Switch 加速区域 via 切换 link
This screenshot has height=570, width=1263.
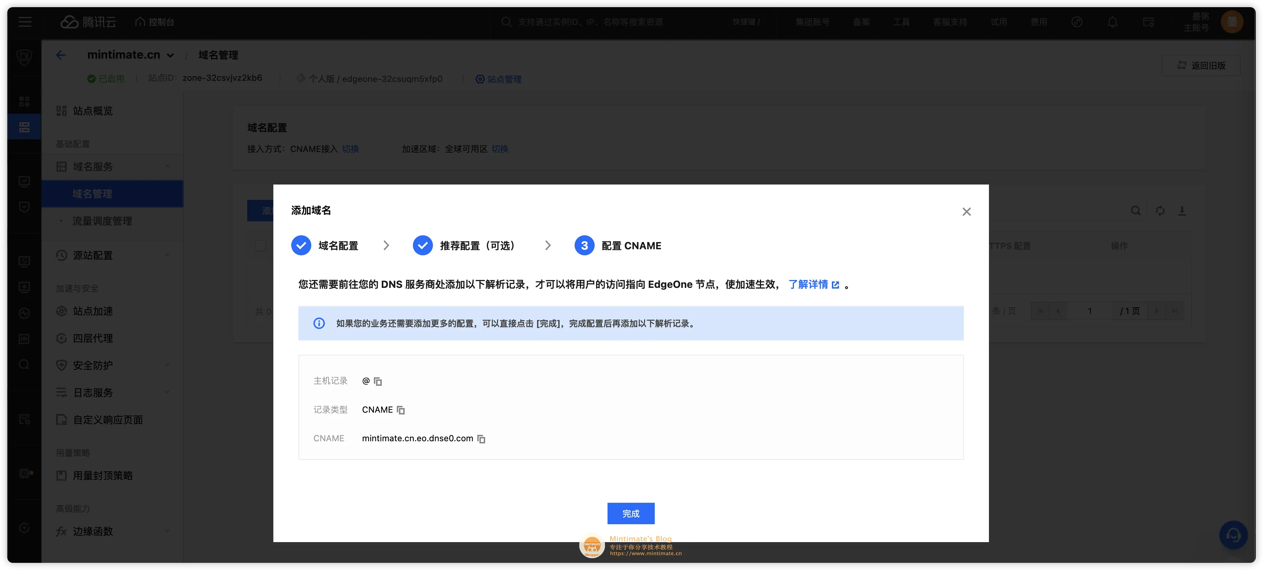coord(499,149)
